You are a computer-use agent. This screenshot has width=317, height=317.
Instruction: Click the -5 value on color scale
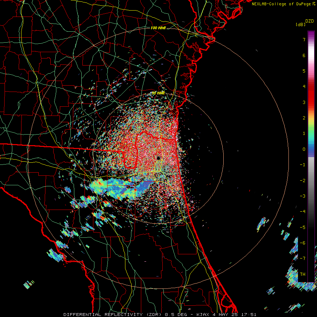pyautogui.click(x=303, y=228)
